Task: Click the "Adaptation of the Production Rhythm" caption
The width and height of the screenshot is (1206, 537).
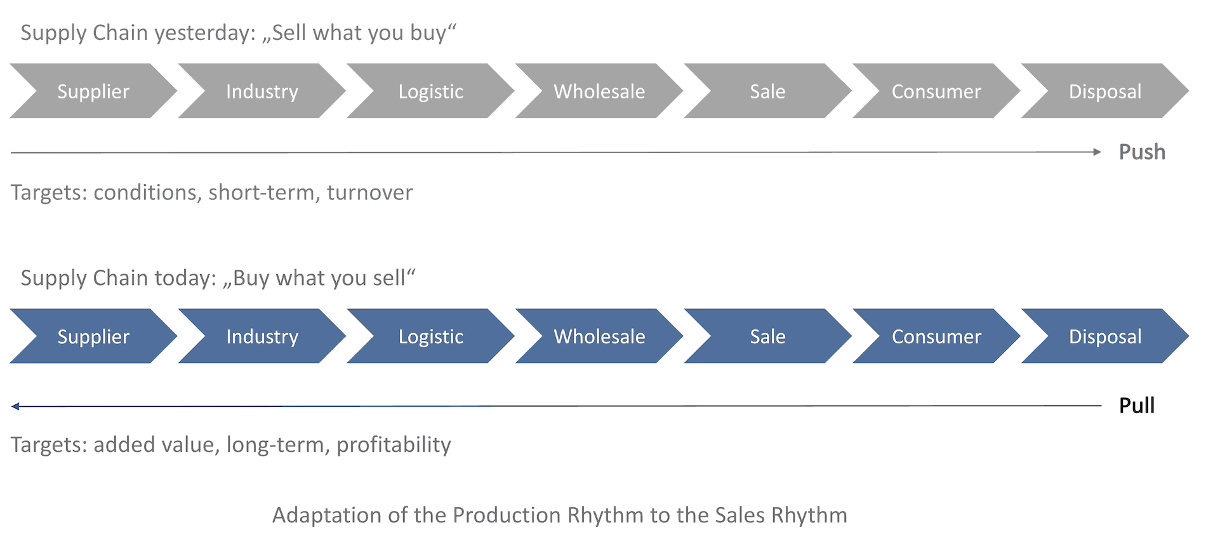Action: pyautogui.click(x=559, y=515)
